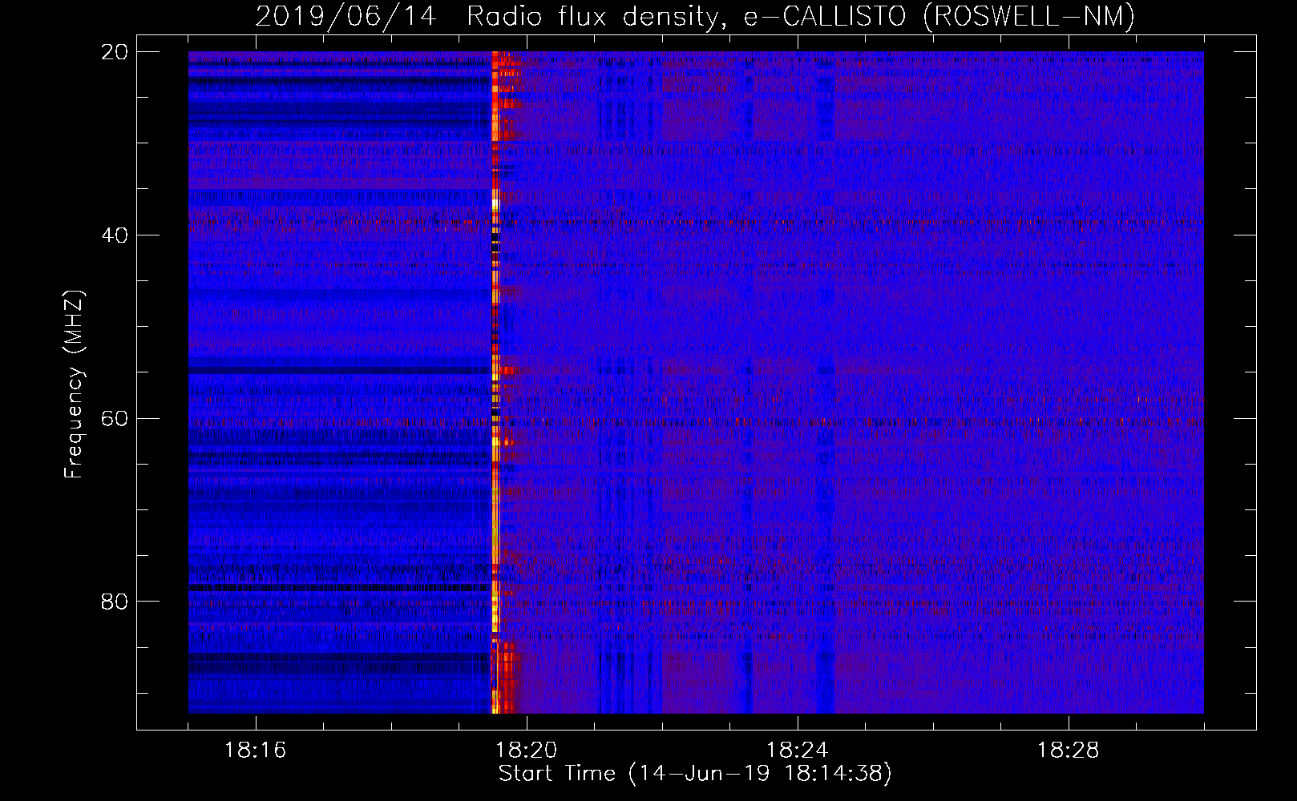Click the frequency tick label '60'
Viewport: 1297px width, 801px height.
click(114, 419)
